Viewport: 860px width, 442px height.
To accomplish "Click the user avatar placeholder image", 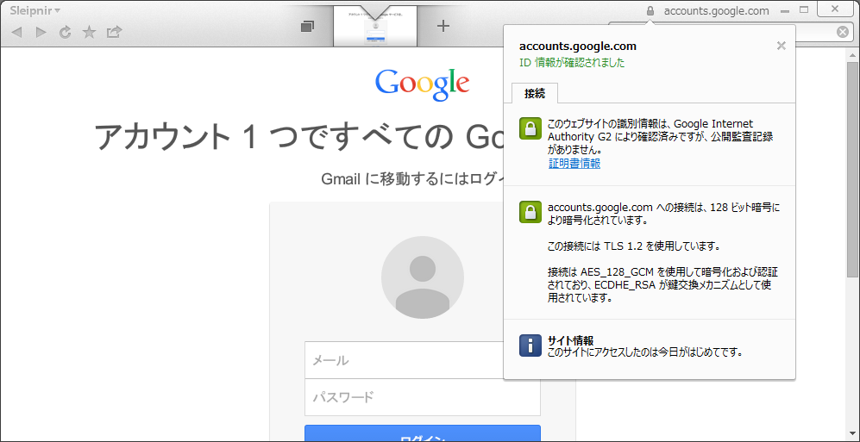I will coord(423,277).
